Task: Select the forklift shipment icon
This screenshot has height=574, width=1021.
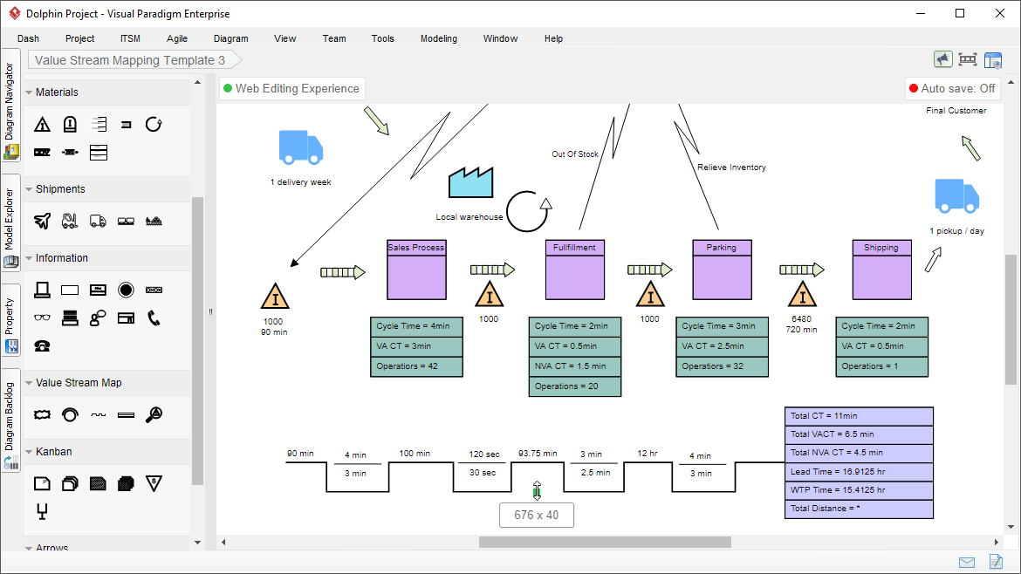Action: [70, 221]
